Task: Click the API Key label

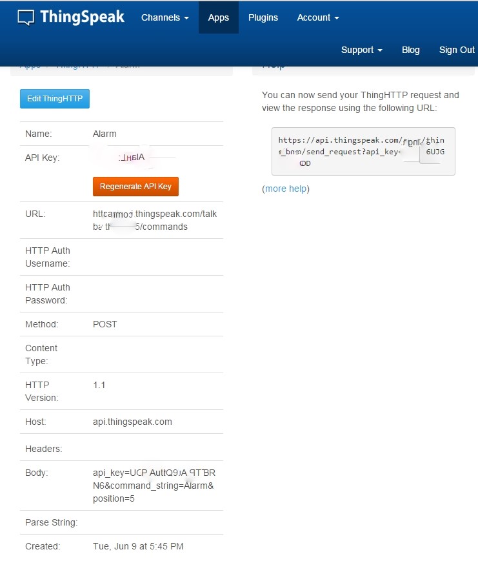Action: 43,158
